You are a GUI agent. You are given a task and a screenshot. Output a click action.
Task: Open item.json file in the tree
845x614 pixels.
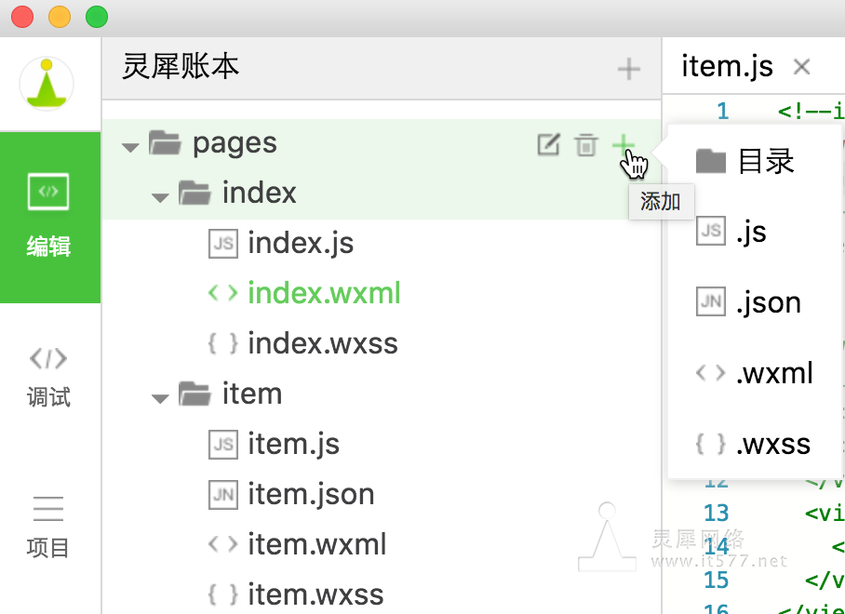click(310, 494)
